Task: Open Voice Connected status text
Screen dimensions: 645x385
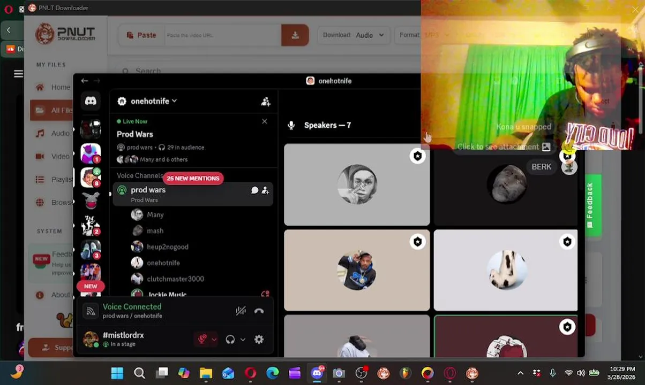Action: pyautogui.click(x=132, y=306)
